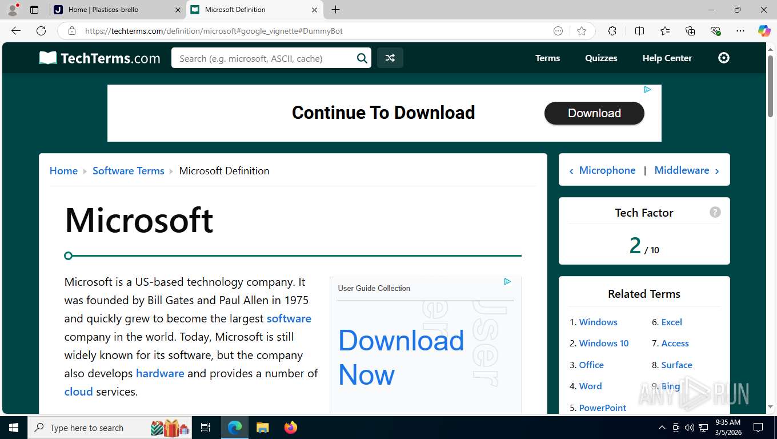Show hidden system tray icons

click(662, 428)
